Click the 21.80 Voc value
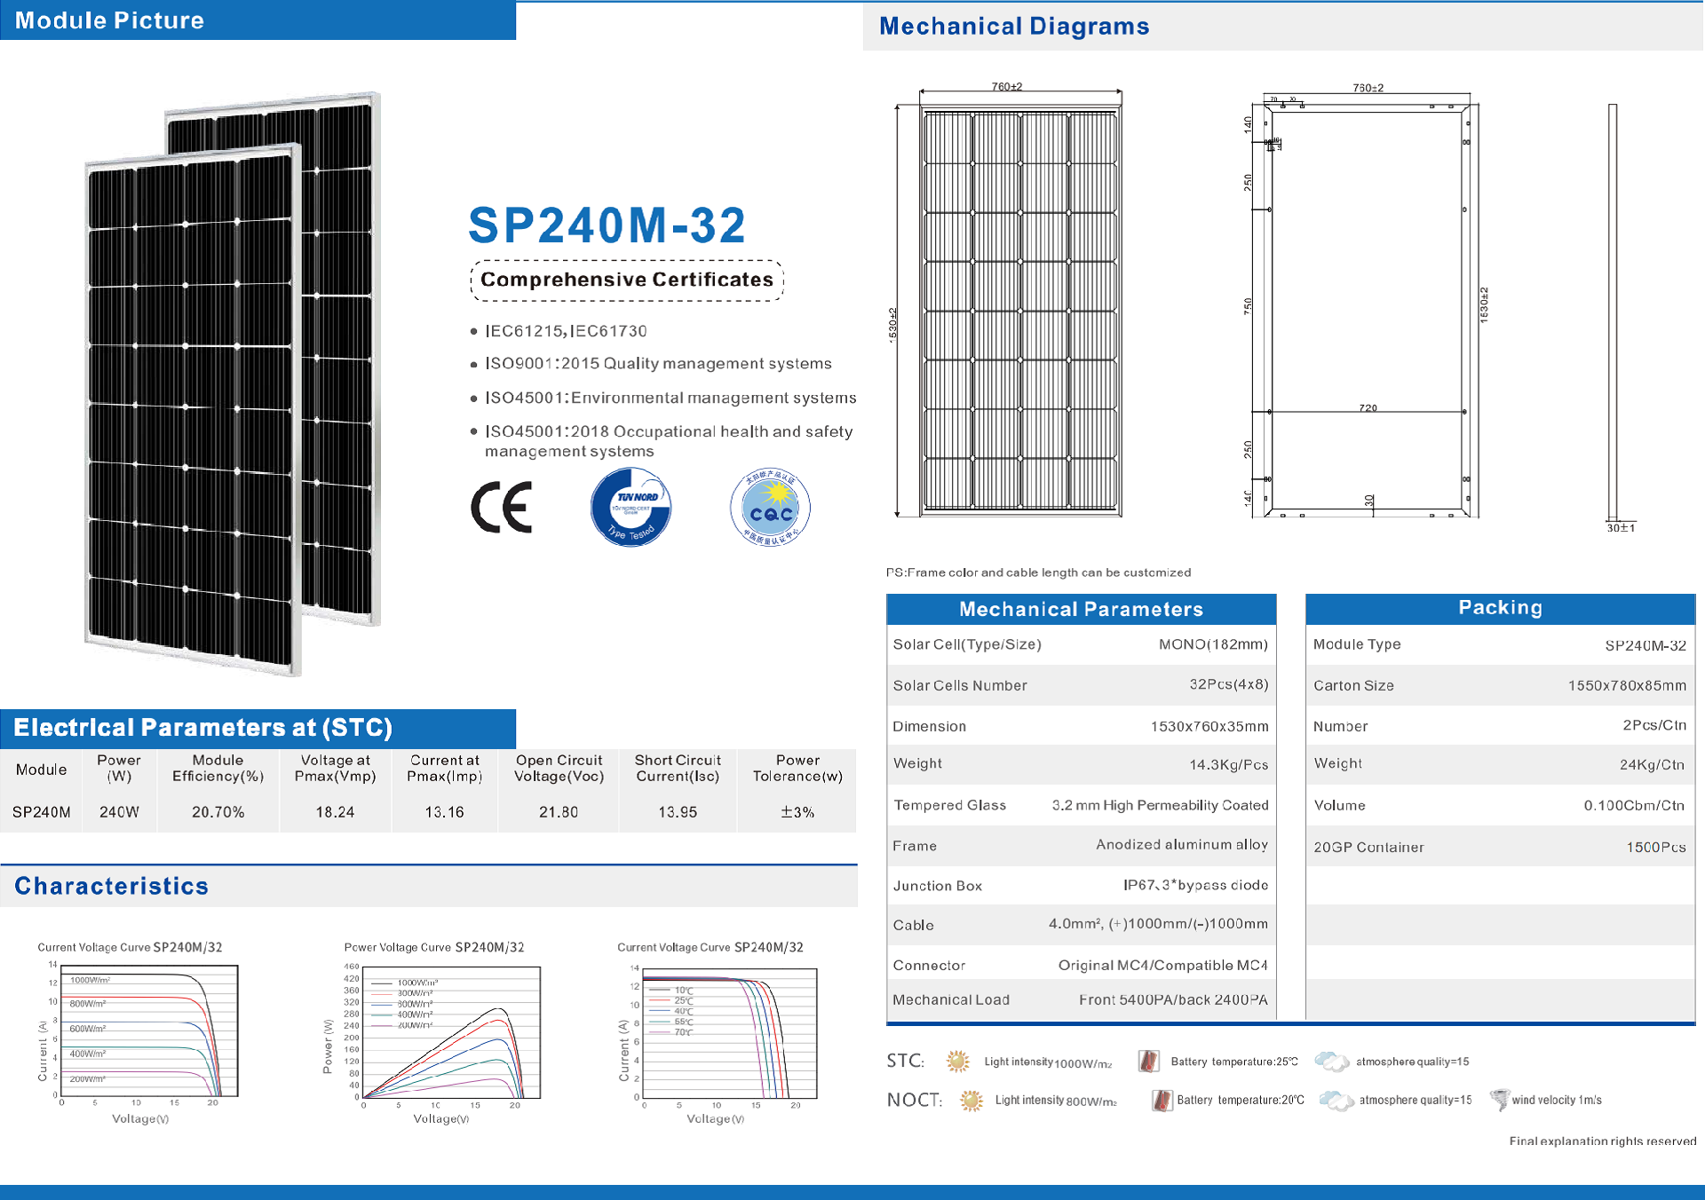Image resolution: width=1705 pixels, height=1200 pixels. click(x=559, y=812)
